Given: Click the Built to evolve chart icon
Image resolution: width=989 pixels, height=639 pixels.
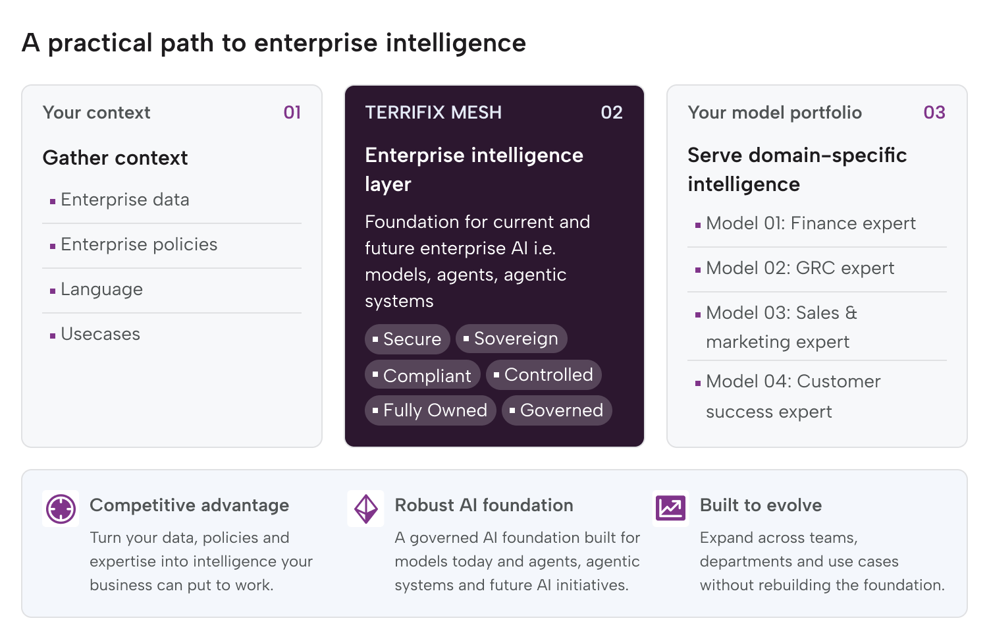Looking at the screenshot, I should point(670,509).
